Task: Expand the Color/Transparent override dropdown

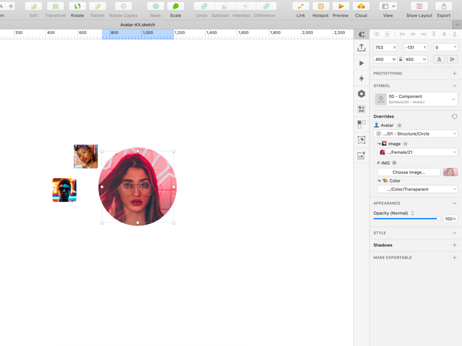Action: tap(418, 189)
